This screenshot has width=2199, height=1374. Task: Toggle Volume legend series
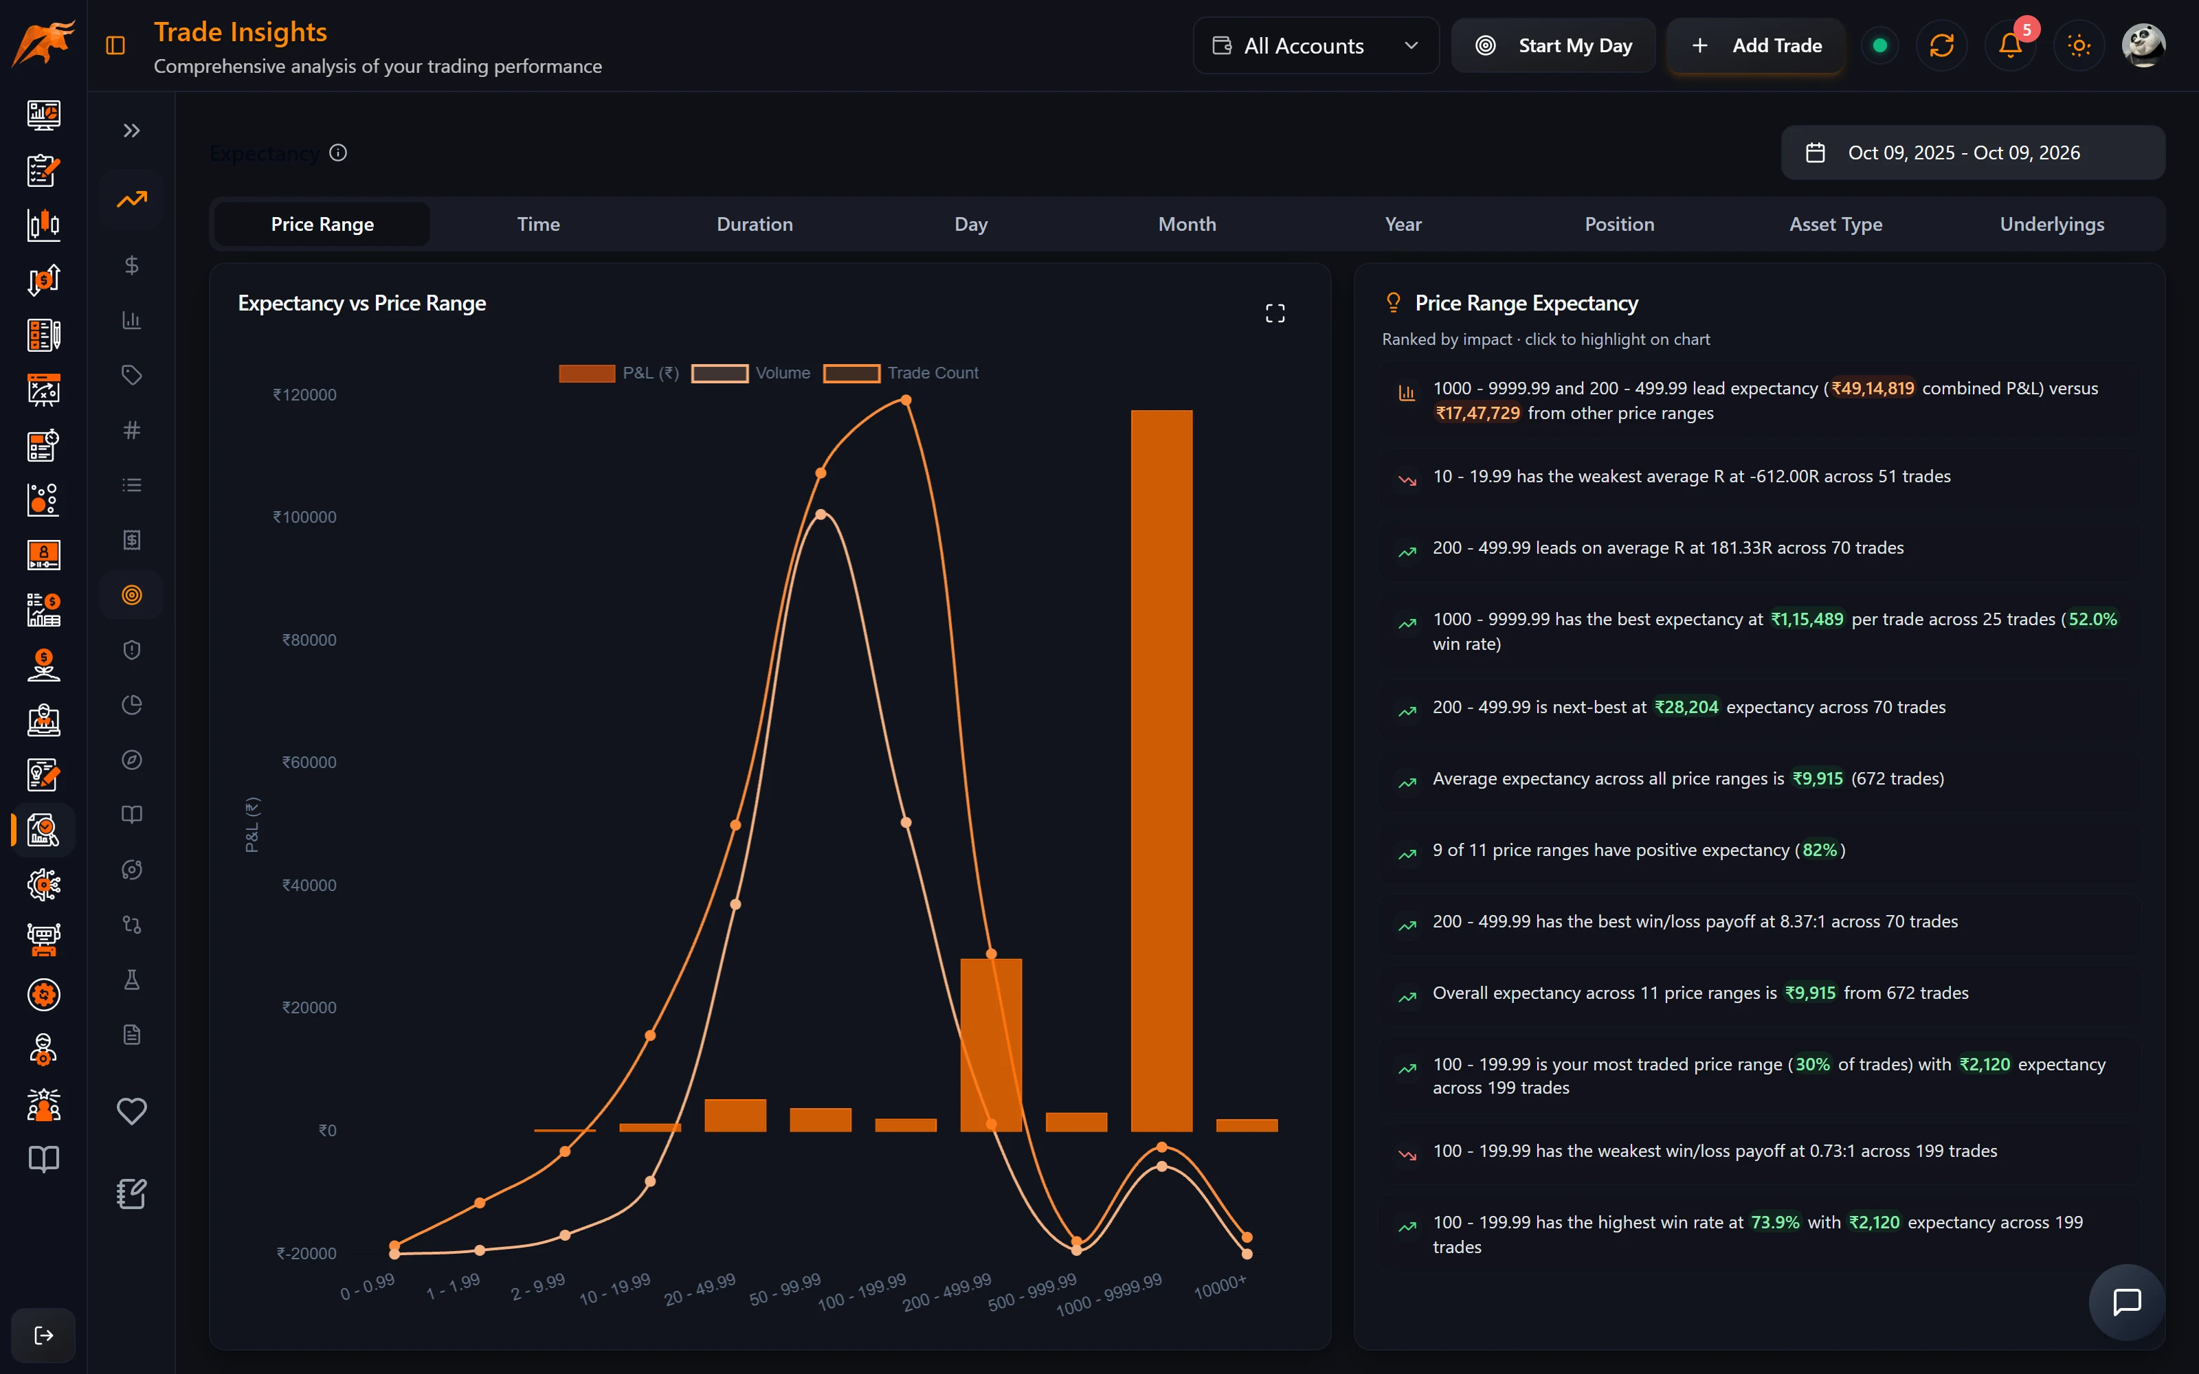(750, 374)
